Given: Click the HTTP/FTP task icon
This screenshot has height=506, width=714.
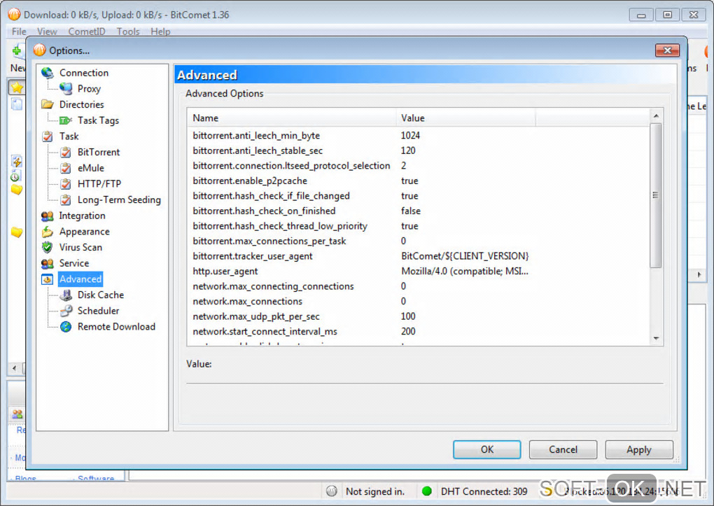Looking at the screenshot, I should (66, 184).
